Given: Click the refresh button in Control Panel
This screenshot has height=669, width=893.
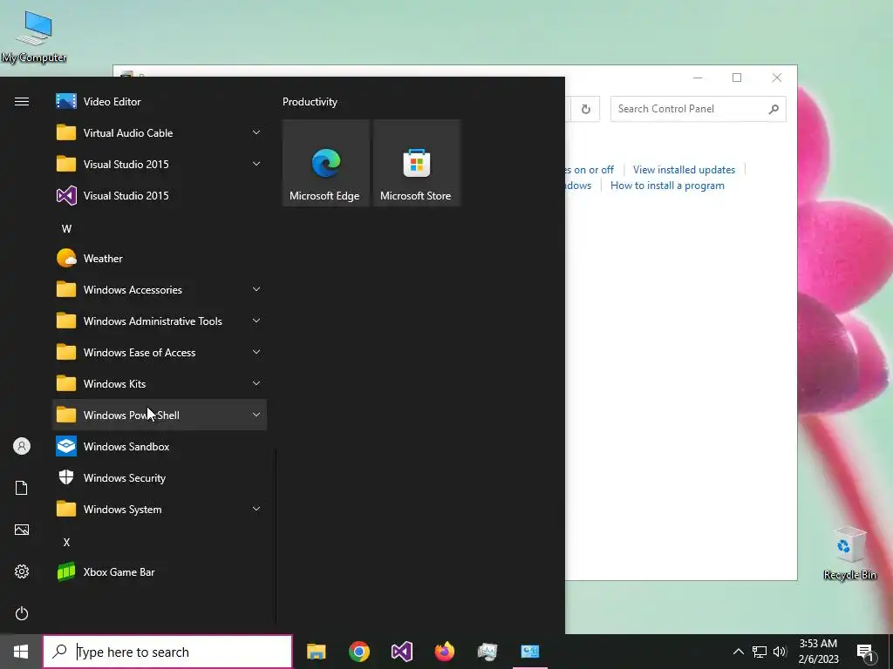Looking at the screenshot, I should pos(585,109).
